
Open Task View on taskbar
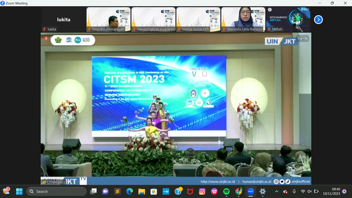coord(93,191)
